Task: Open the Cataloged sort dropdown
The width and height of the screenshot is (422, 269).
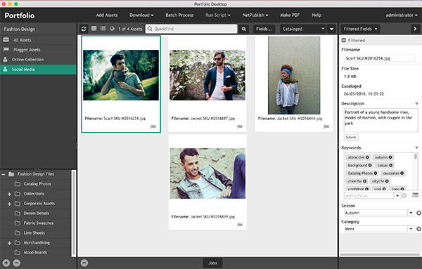Action: click(x=303, y=29)
